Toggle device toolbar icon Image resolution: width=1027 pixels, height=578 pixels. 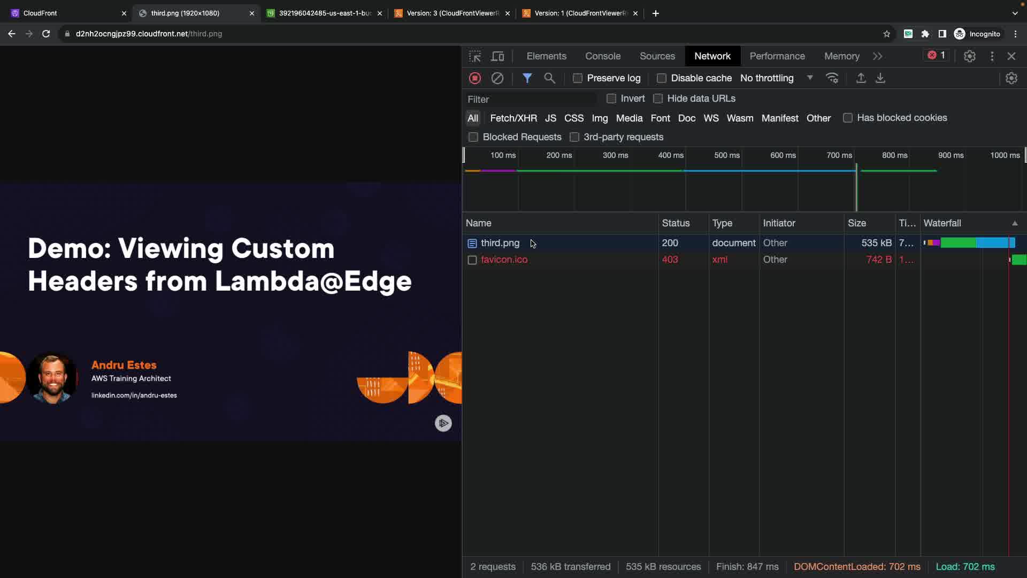point(497,56)
